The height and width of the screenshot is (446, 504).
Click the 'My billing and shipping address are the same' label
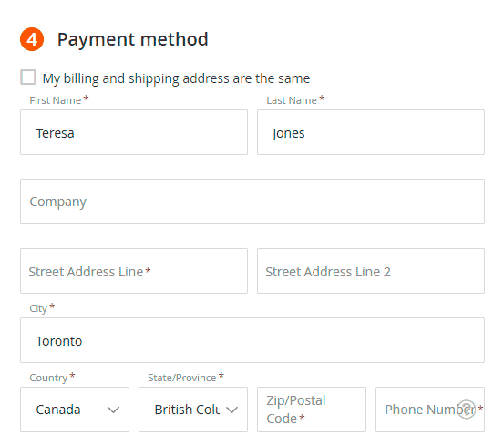coord(176,78)
